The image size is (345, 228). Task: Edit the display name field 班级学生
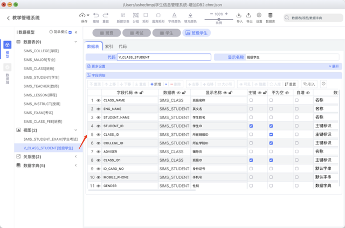(292, 57)
